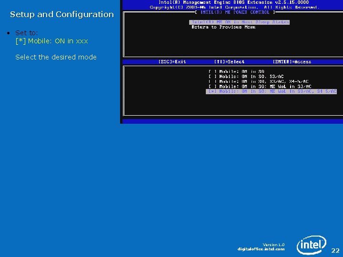Click the Intel copyright line
The image size is (343, 257).
coord(234,7)
